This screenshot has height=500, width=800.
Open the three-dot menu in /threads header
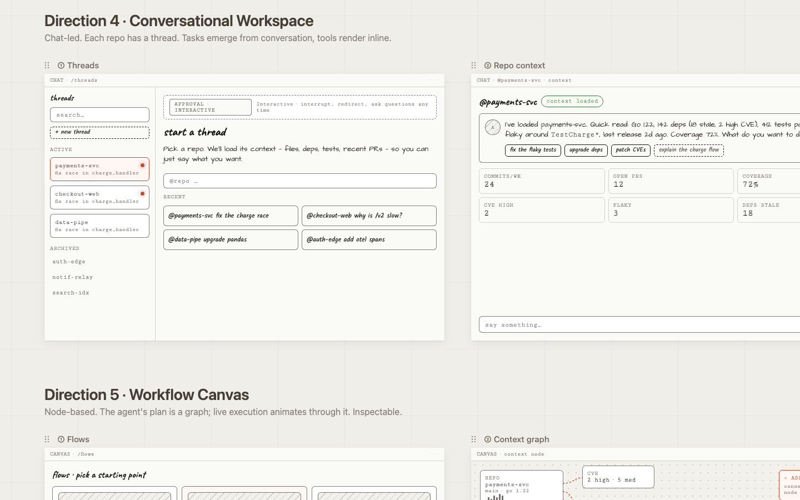(x=434, y=80)
